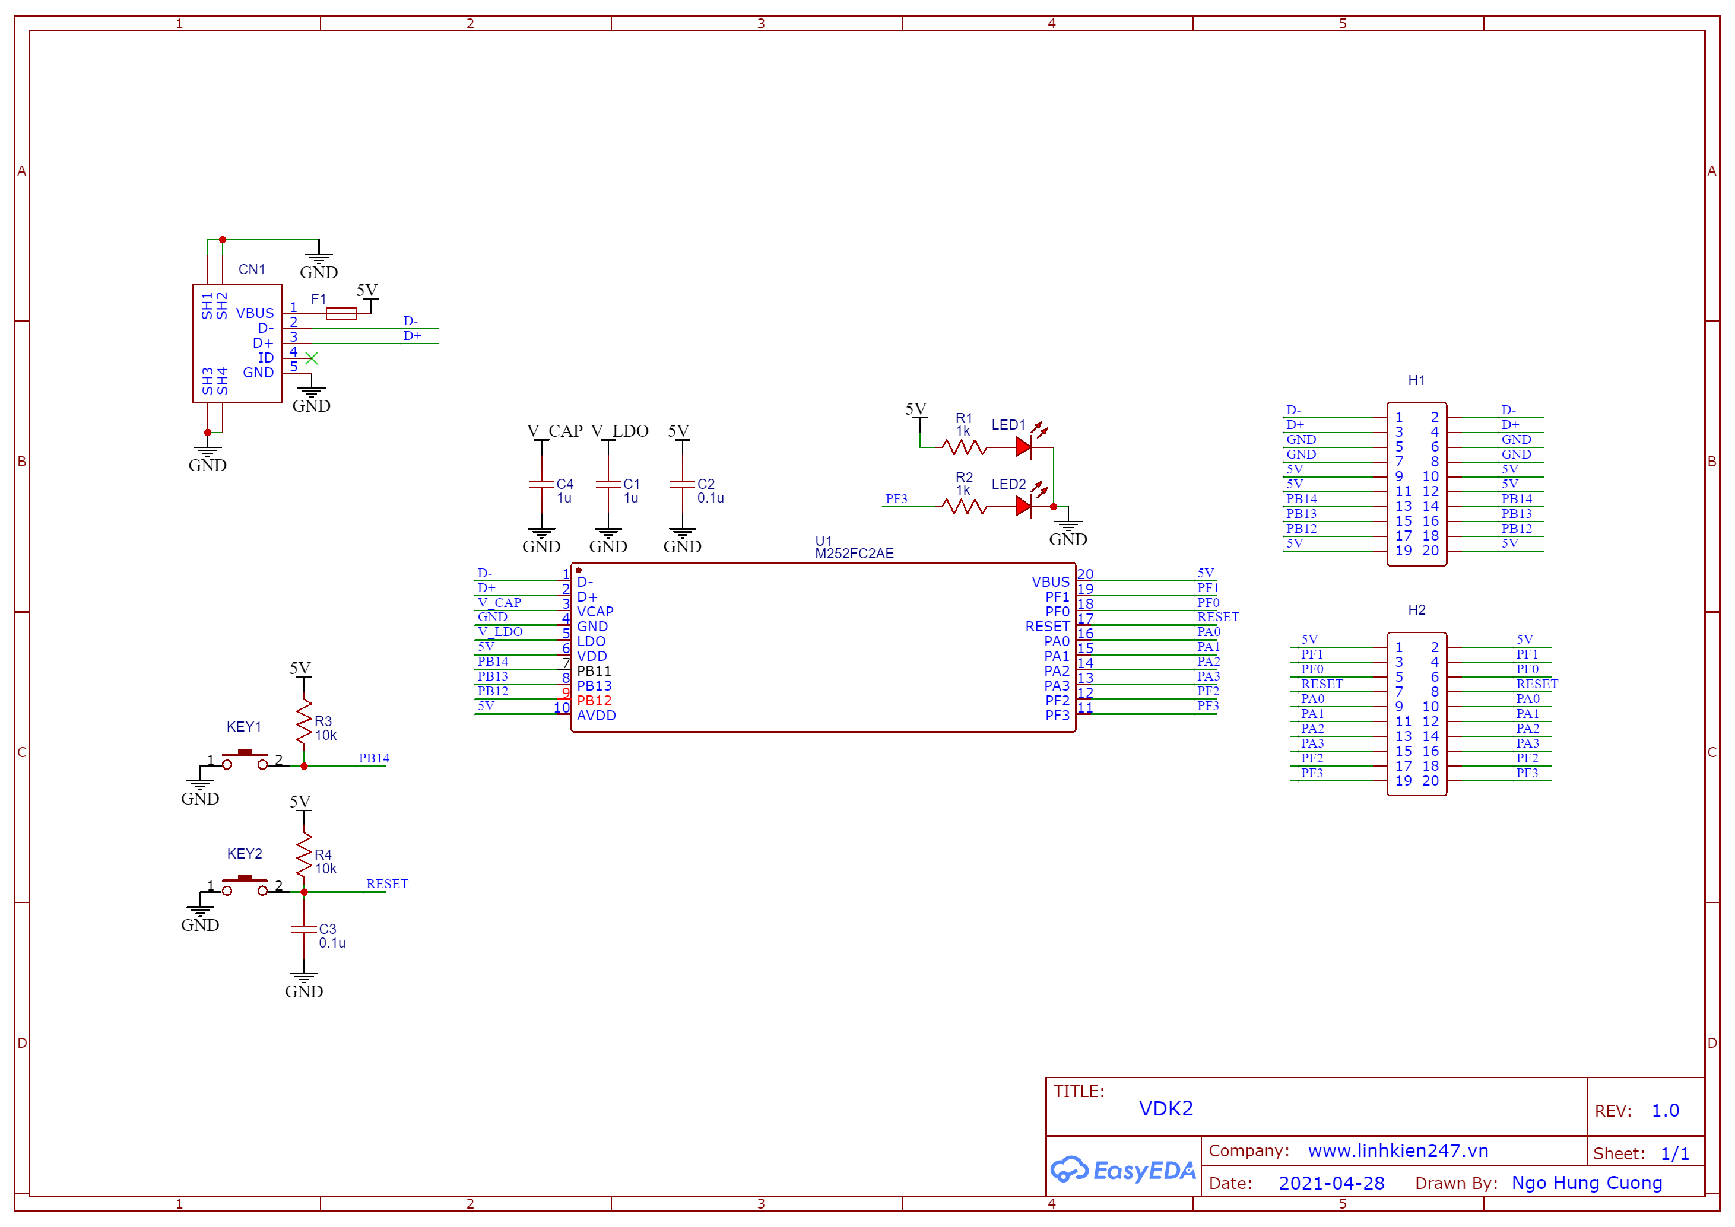
Task: Click the date field 2021-04-28
Action: [x=1331, y=1183]
